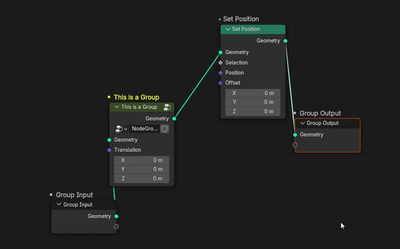Open the node tree browse dropdown
Screen dimensions: 400x249
pyautogui.click(x=121, y=129)
